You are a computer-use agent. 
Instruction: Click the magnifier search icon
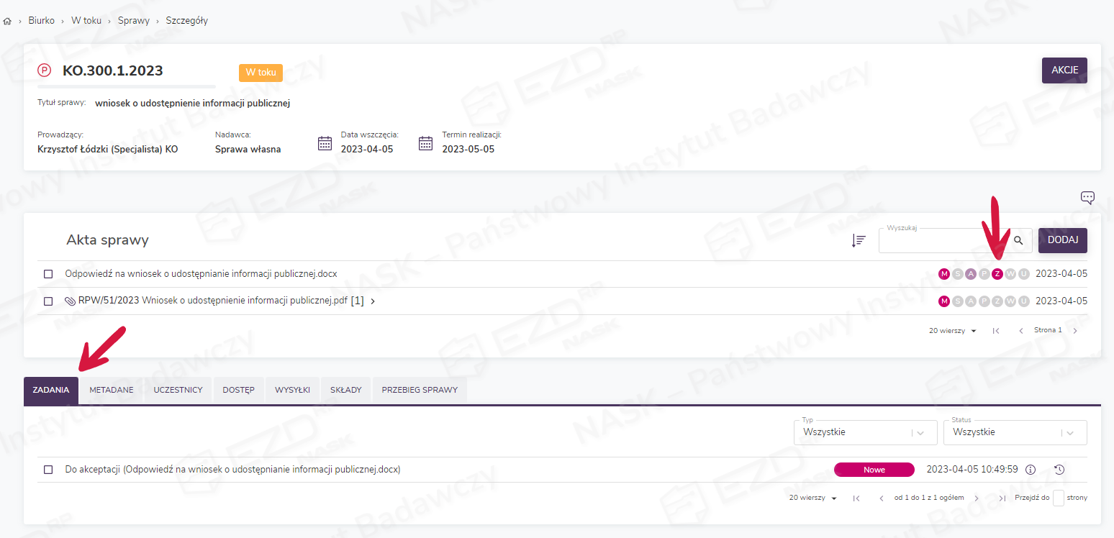pos(1018,241)
